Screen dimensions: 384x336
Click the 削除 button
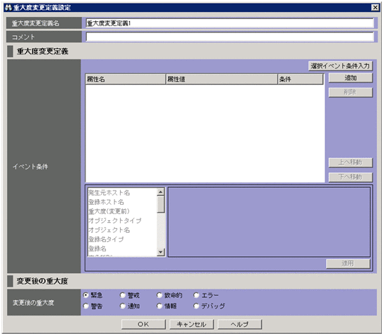coord(350,92)
